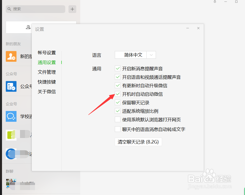
Task: Close the settings dialog
Action: point(198,28)
